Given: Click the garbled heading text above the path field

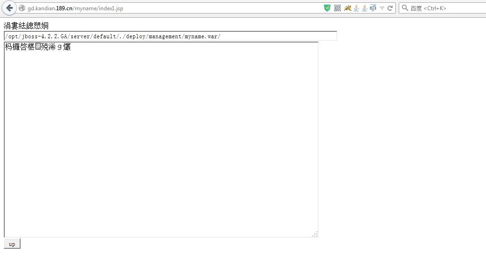Looking at the screenshot, I should click(x=26, y=25).
